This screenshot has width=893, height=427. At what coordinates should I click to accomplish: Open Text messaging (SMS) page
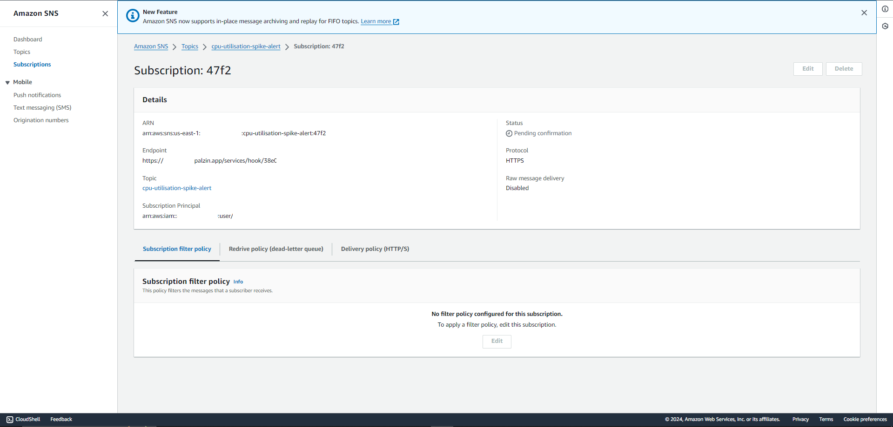(x=42, y=108)
